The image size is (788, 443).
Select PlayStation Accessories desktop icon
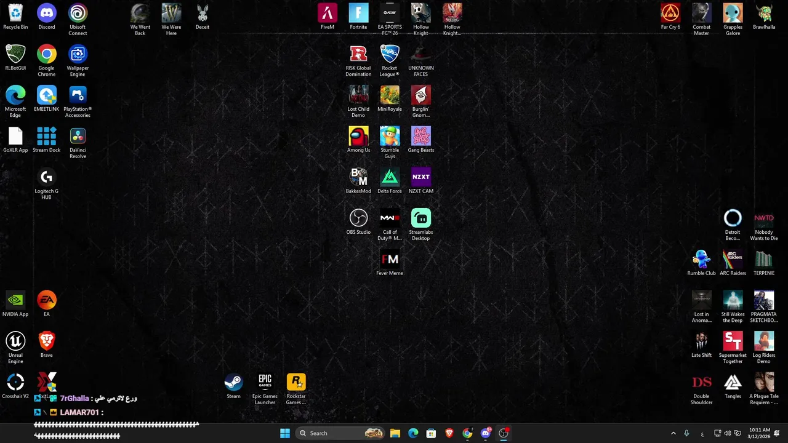click(x=78, y=102)
